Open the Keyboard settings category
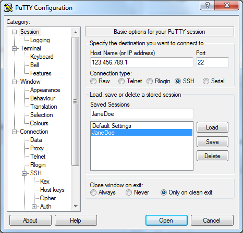243x233 pixels. [42, 57]
